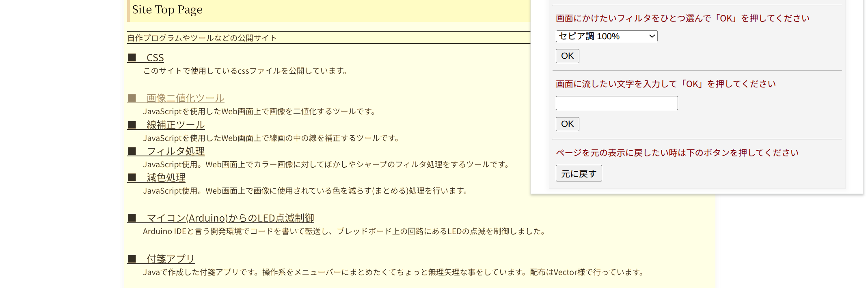Click the square bullet before フィルタ処理
The width and height of the screenshot is (866, 288).
click(x=132, y=151)
